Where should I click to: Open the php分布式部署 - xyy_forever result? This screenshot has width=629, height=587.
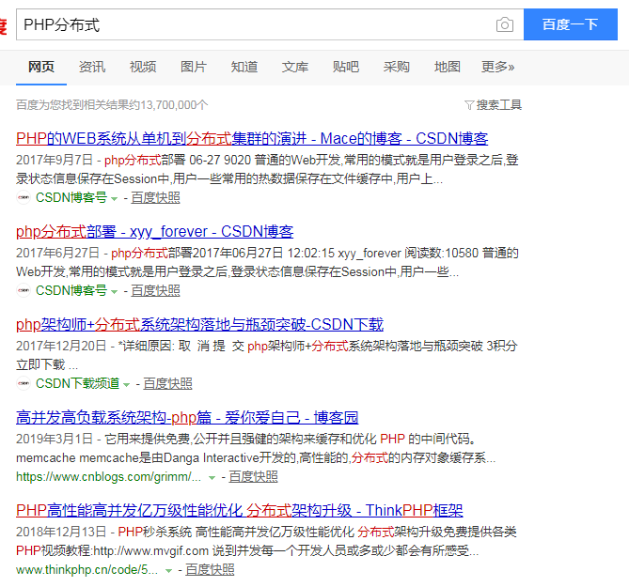coord(155,232)
